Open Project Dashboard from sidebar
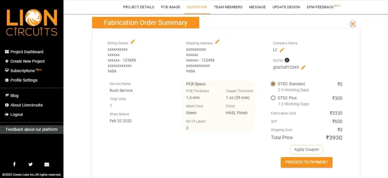The image size is (388, 178). click(x=27, y=52)
